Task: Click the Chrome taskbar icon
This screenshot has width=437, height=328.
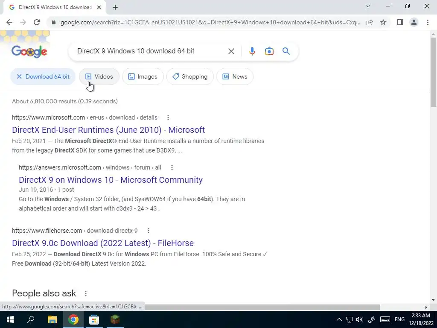Action: (73, 319)
